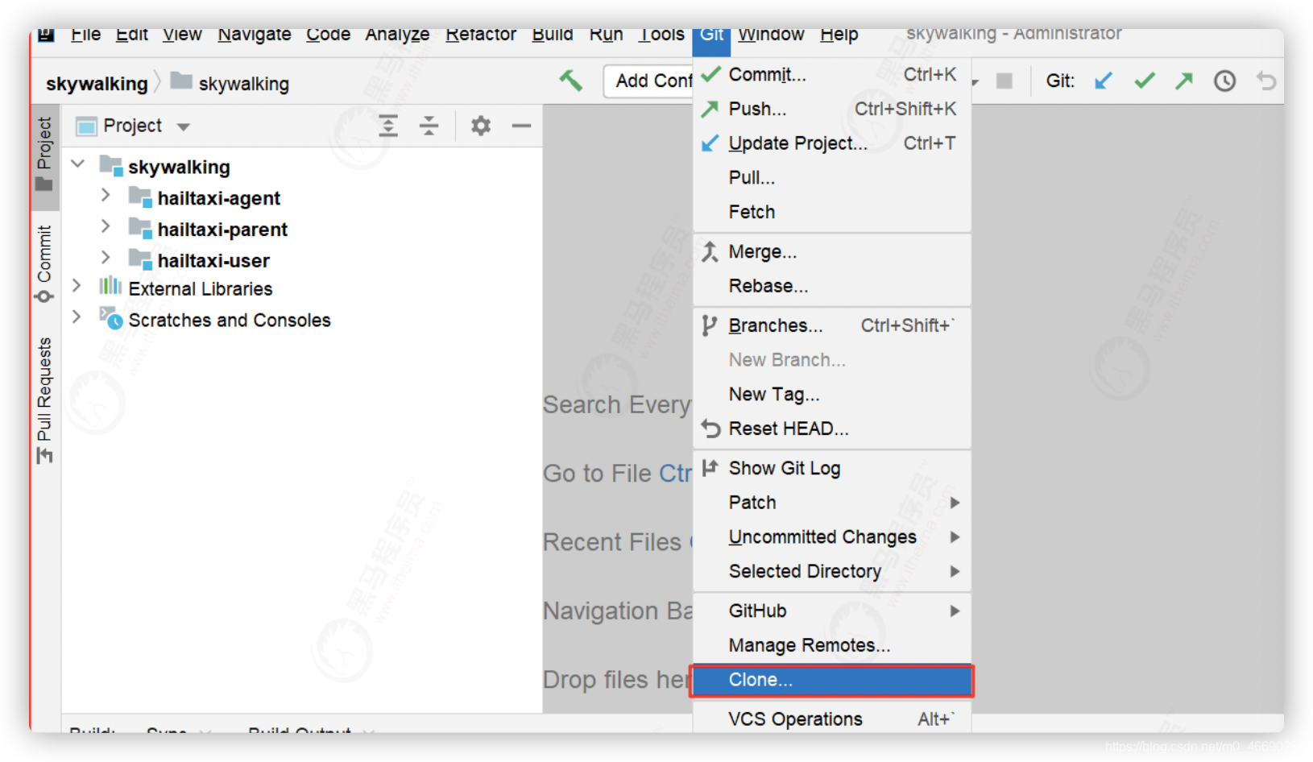This screenshot has height=762, width=1313.
Task: Open the File menu
Action: (85, 35)
